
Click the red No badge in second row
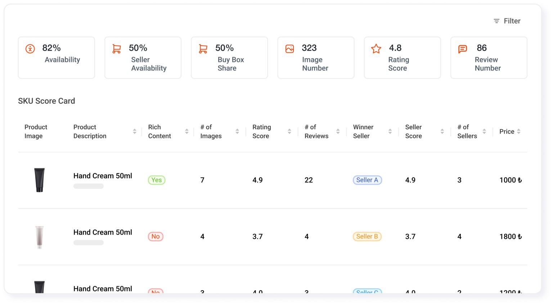tap(156, 236)
